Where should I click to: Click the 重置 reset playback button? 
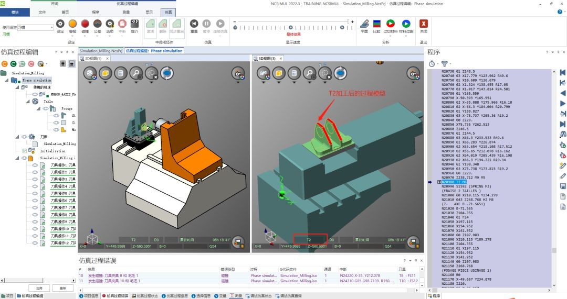click(x=194, y=24)
